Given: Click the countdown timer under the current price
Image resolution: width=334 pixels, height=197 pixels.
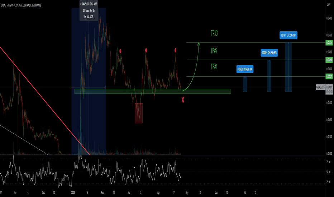Looking at the screenshot, I should pyautogui.click(x=329, y=92).
